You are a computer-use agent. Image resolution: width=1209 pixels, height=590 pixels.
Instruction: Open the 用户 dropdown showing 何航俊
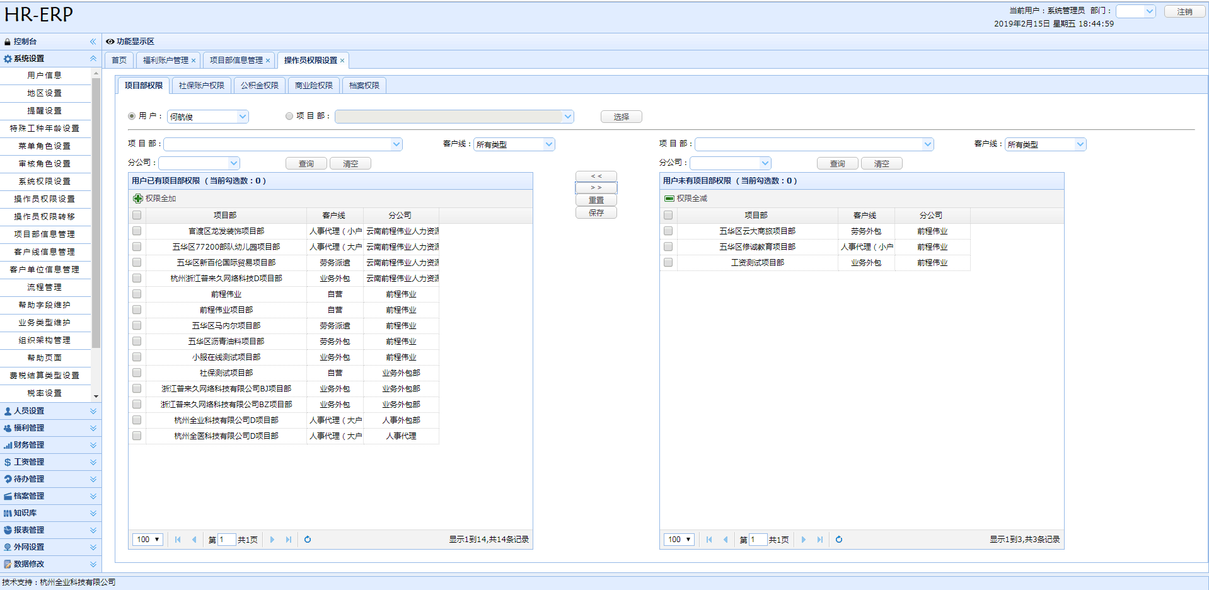coord(243,117)
